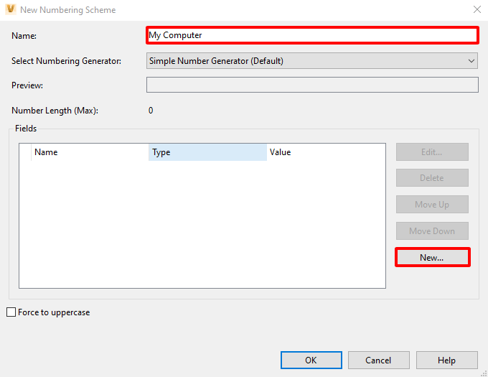The image size is (488, 377).
Task: Click the Fields group box label
Action: click(x=26, y=129)
